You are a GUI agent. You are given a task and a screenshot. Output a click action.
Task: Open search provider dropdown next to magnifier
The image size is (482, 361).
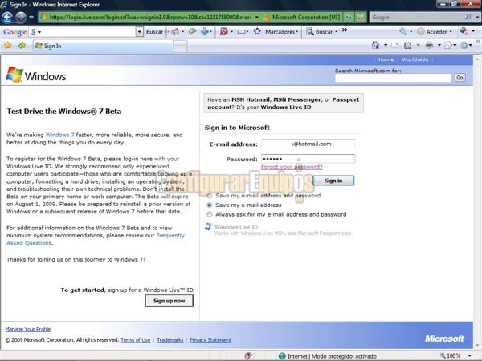(477, 17)
